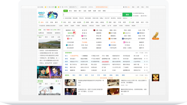This screenshot has width=187, height=105.
Task: Click the green home icon before 新闻
Action: 39,22
